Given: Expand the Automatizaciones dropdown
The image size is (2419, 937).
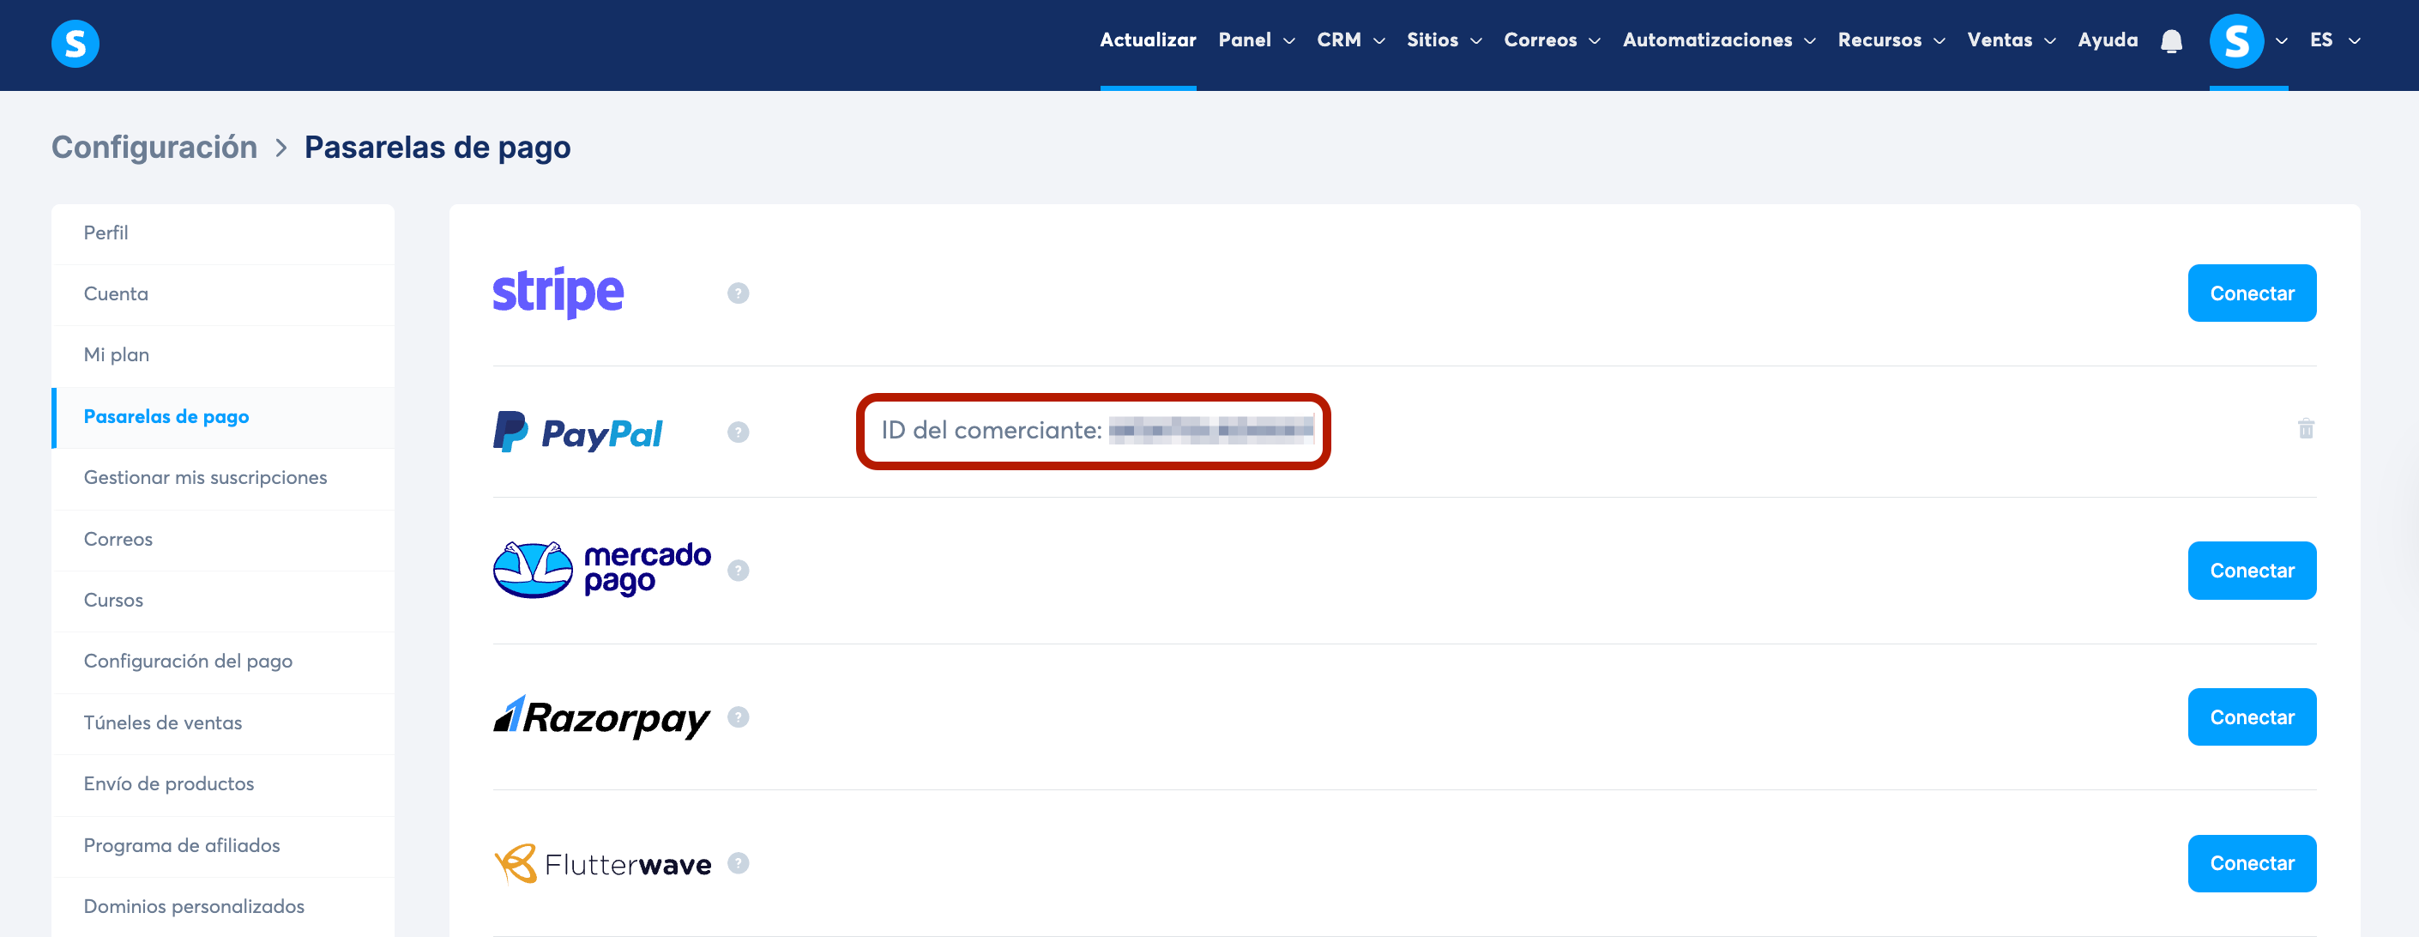Looking at the screenshot, I should (x=1717, y=40).
